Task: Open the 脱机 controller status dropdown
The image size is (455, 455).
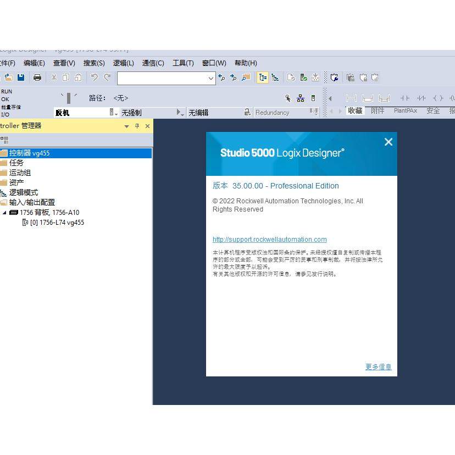Action: [113, 112]
